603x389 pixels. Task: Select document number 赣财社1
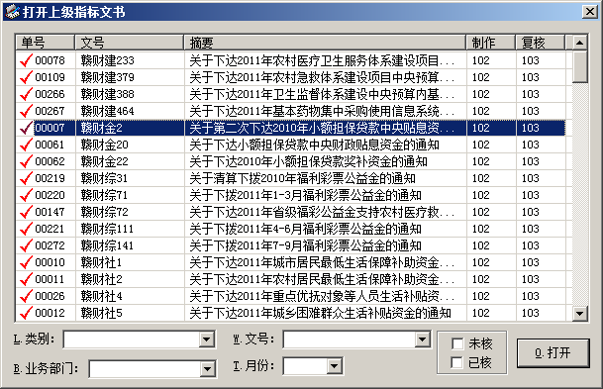102,263
